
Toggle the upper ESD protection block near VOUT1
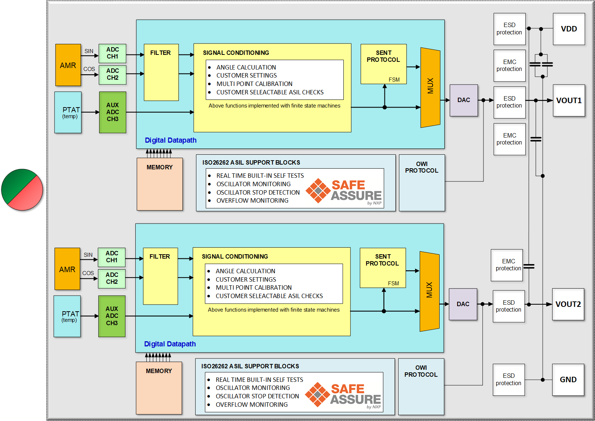pos(509,102)
